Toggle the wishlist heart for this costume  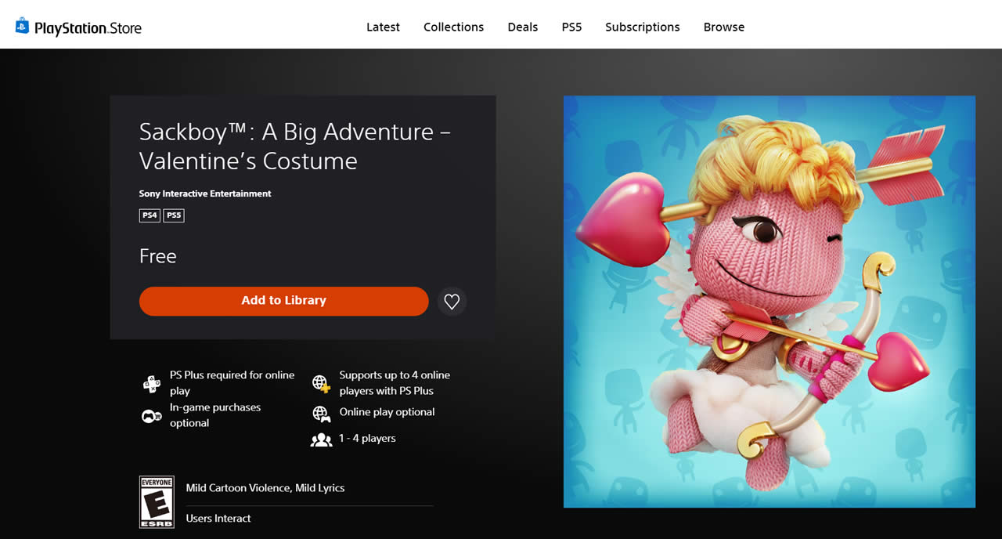(452, 301)
